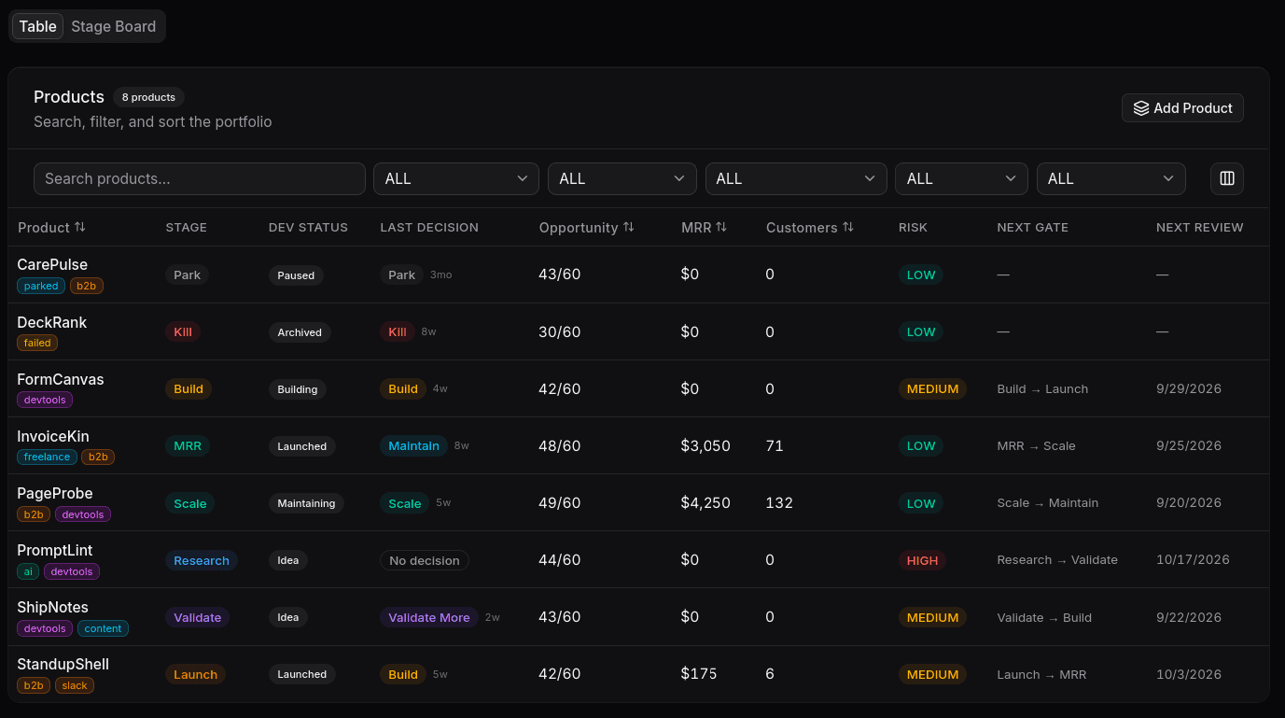Screen dimensions: 1285x718
Task: Click the "$4,250" MRR value
Action: pos(705,502)
